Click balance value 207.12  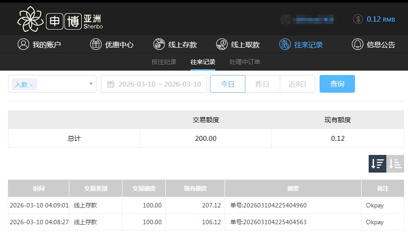pos(211,205)
